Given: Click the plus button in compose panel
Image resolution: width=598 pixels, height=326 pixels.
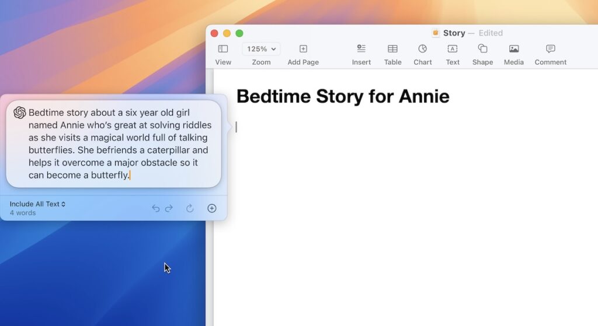Looking at the screenshot, I should 212,208.
